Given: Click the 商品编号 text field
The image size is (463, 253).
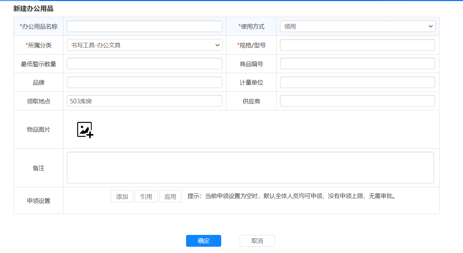Looking at the screenshot, I should tap(357, 63).
